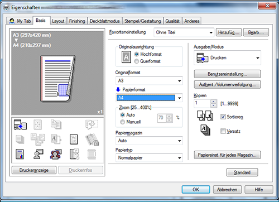Toggle the Sortieren checkbox
This screenshot has width=279, height=202.
click(x=223, y=117)
